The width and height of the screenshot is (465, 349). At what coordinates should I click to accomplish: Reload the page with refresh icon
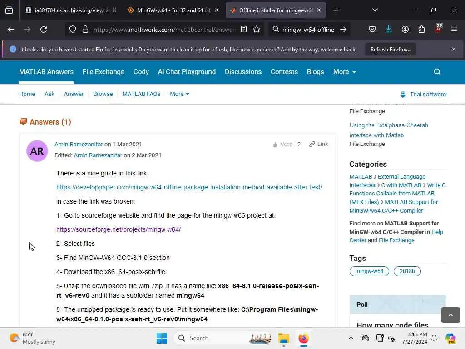coord(44,30)
